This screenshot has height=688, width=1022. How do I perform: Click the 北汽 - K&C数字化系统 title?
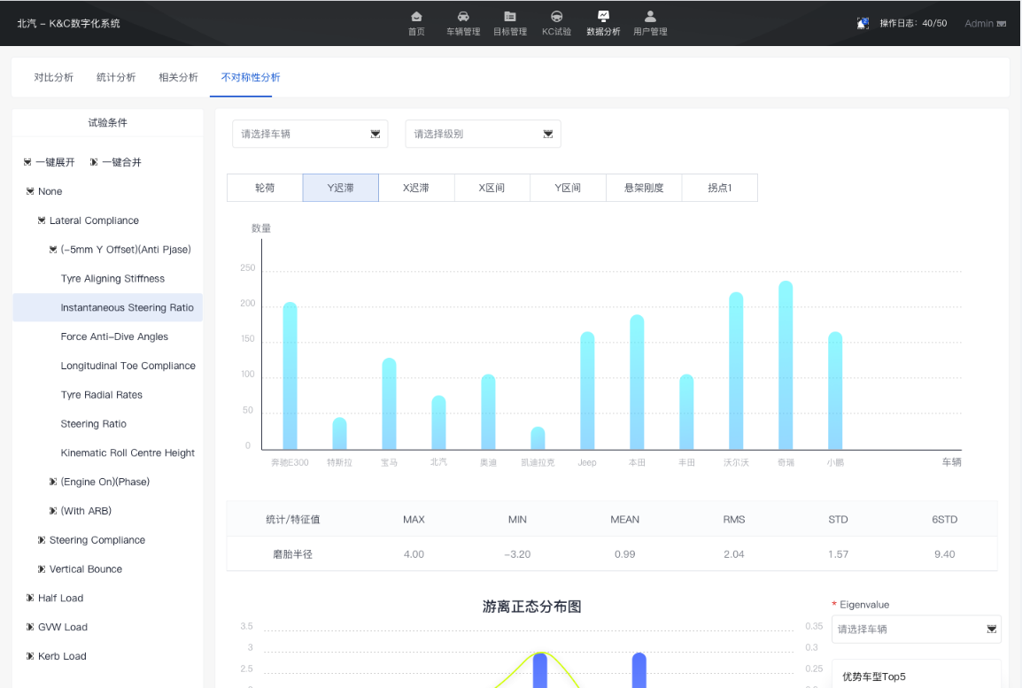point(68,23)
